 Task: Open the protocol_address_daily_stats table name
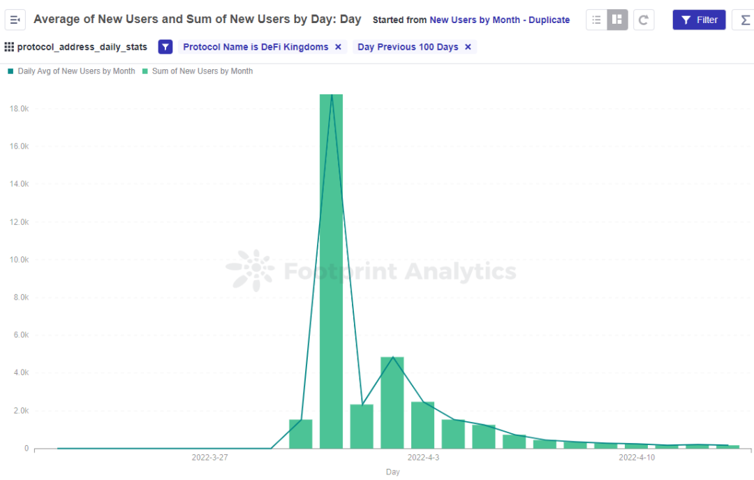(82, 47)
